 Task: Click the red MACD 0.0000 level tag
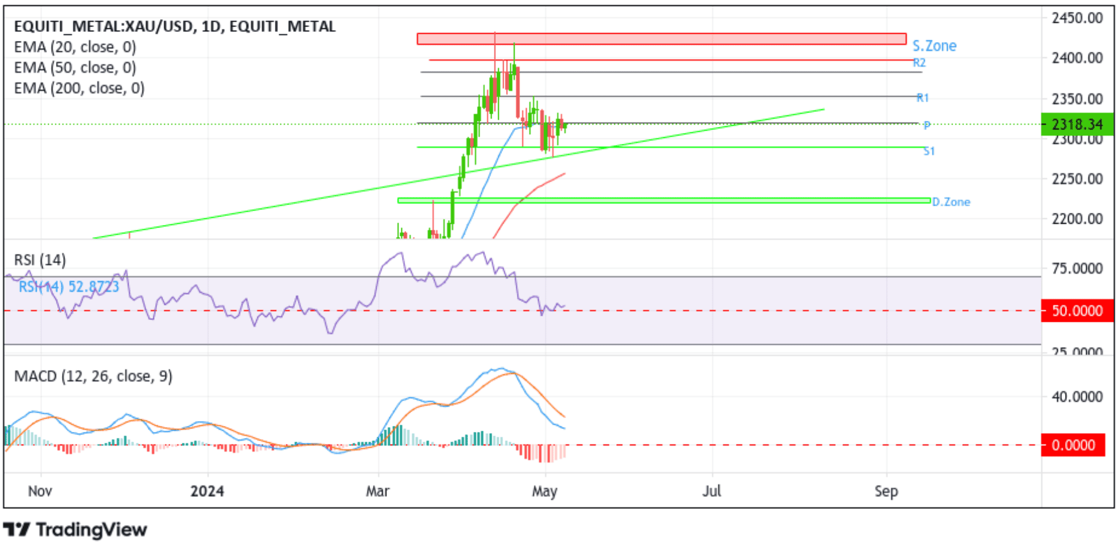(x=1073, y=445)
